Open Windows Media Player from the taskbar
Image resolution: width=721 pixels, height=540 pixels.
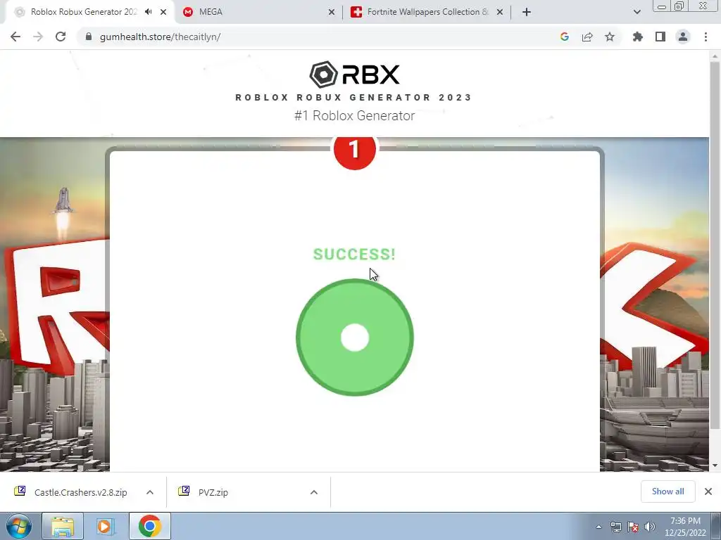coord(106,526)
